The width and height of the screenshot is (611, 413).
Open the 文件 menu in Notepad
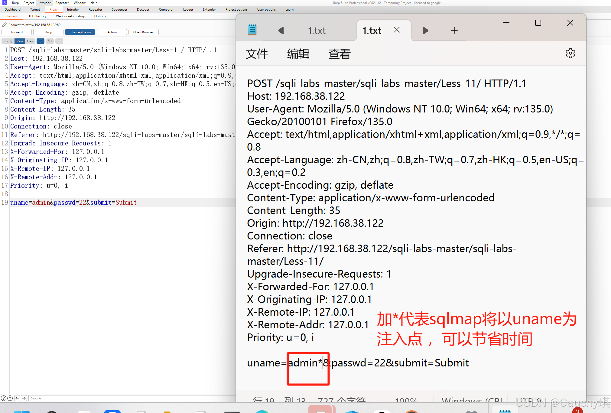point(257,54)
